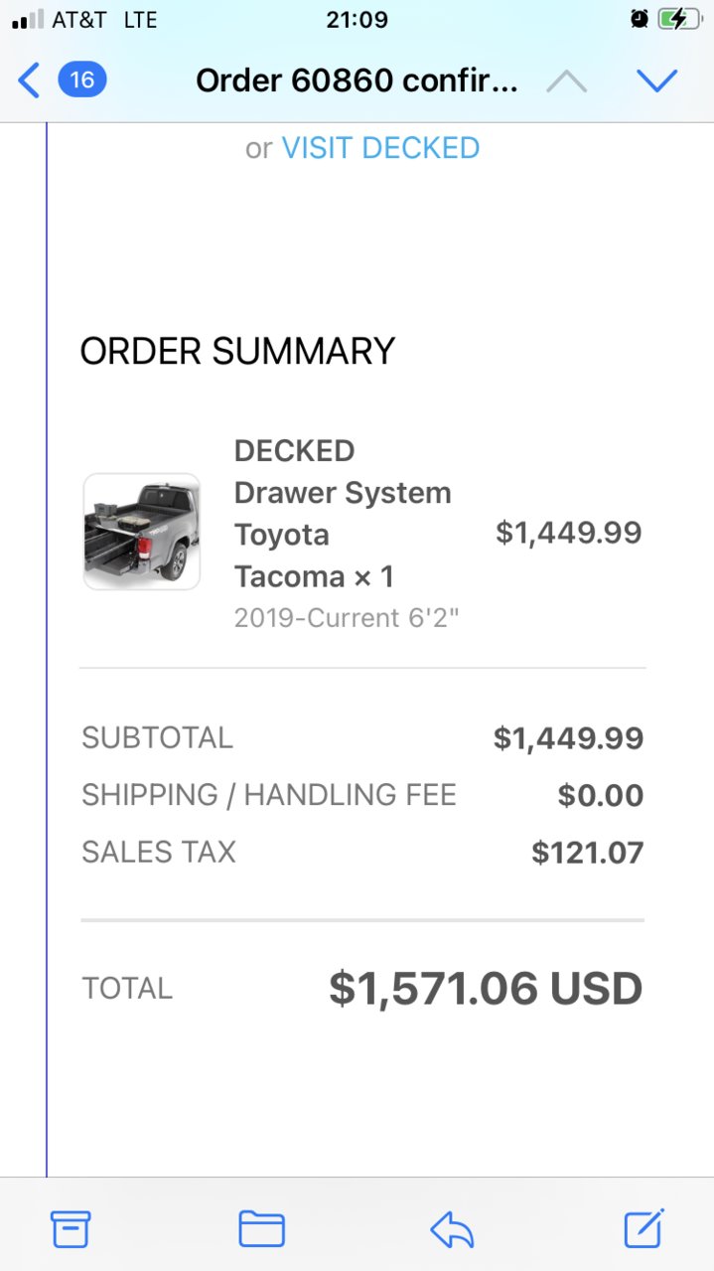Tap the 21:09 clock in status bar
This screenshot has height=1271, width=714.
357,19
